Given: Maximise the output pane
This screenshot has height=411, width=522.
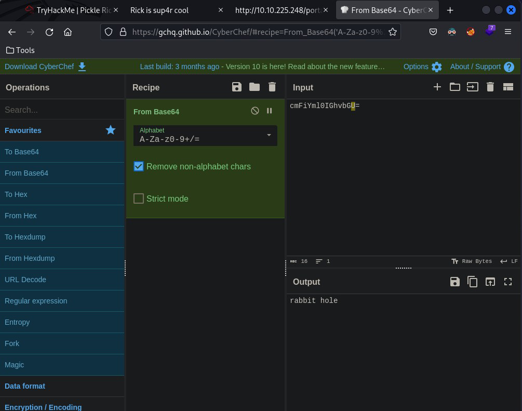Looking at the screenshot, I should pos(508,282).
